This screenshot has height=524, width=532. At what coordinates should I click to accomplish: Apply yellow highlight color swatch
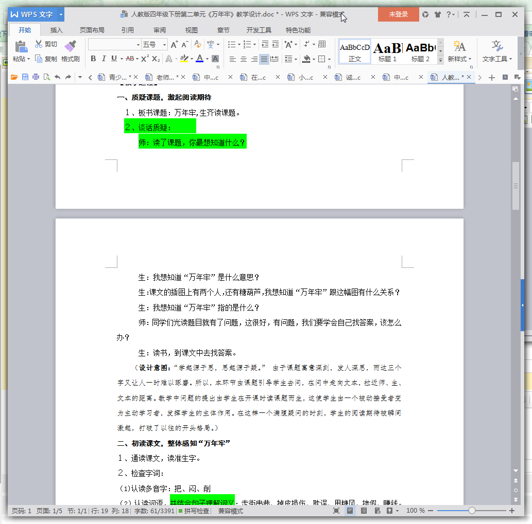(x=184, y=59)
